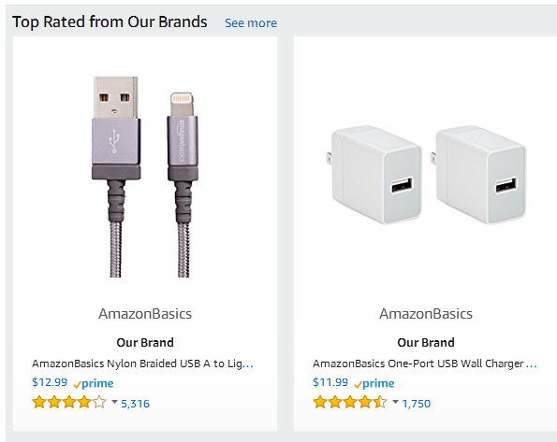Click the four-star rating for the cable
The width and height of the screenshot is (557, 442).
69,403
